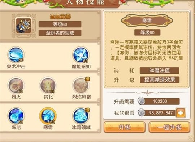Screen dimensions: 195x142
Task: Click the 寒霜 skill title banner
Action: pos(147,21)
